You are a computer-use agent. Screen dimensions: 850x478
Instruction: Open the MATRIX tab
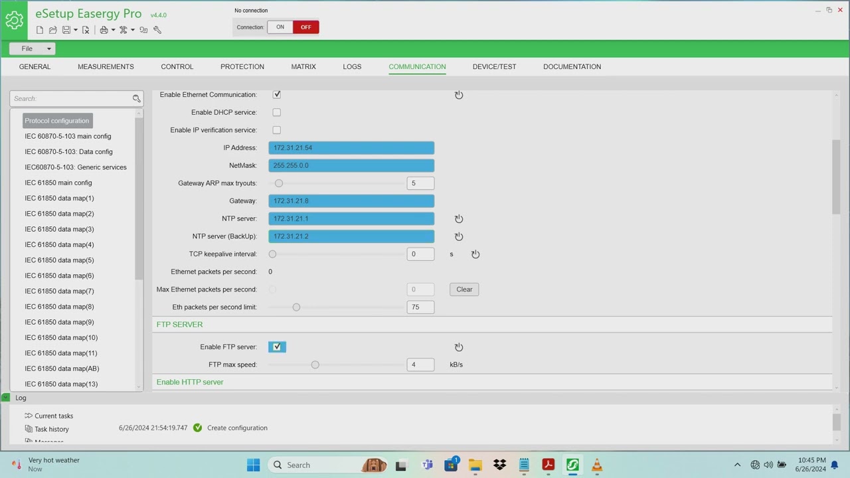tap(303, 66)
